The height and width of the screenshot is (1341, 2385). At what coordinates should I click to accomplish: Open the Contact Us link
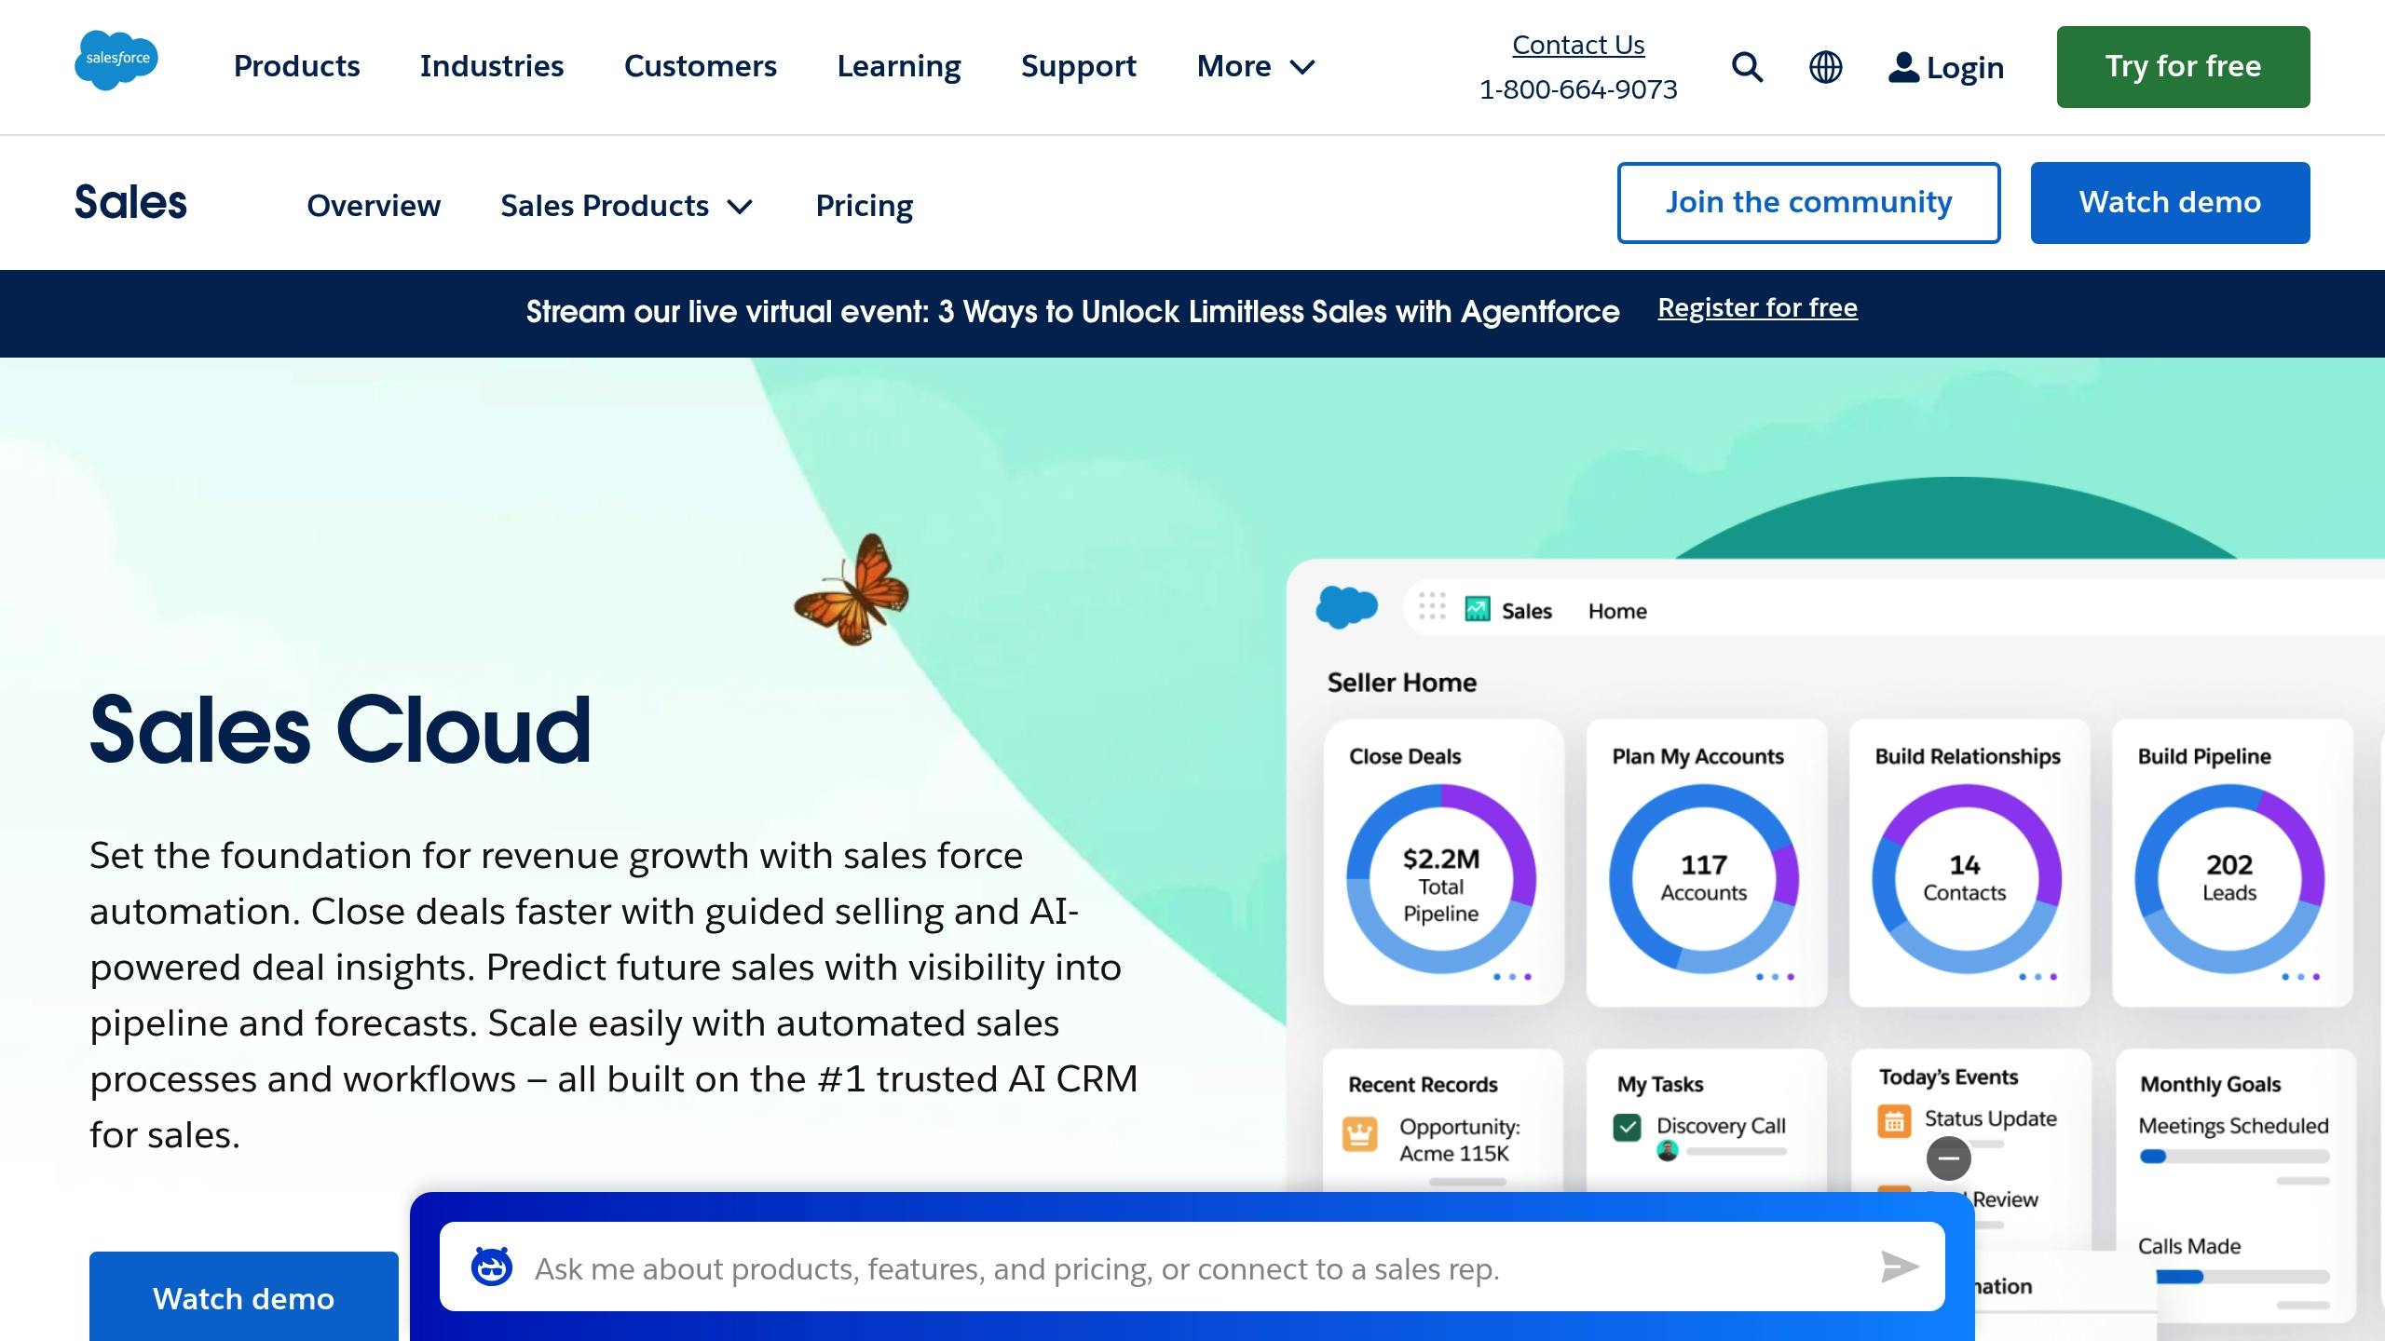click(1578, 45)
